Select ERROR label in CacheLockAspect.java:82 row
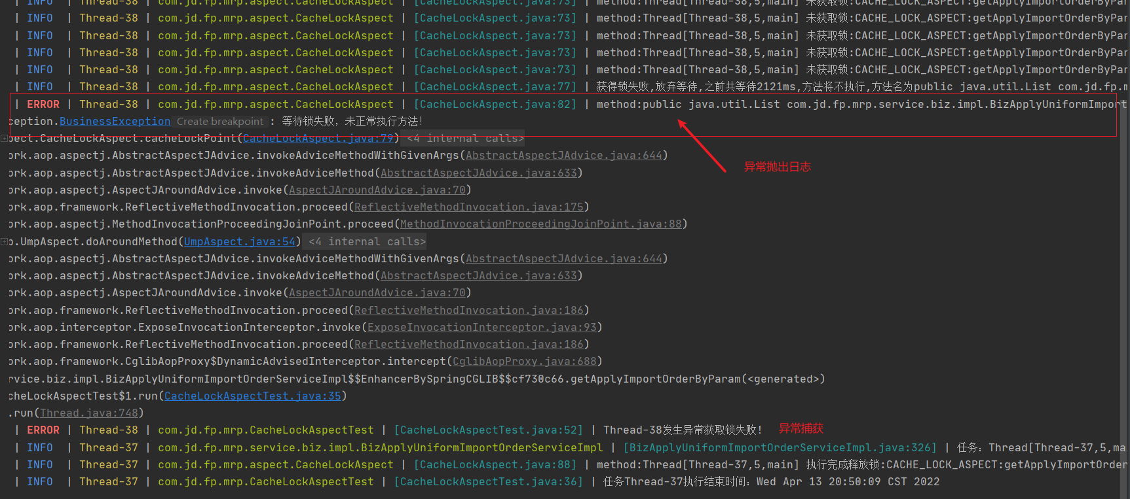Screen dimensions: 1130x499 43,105
